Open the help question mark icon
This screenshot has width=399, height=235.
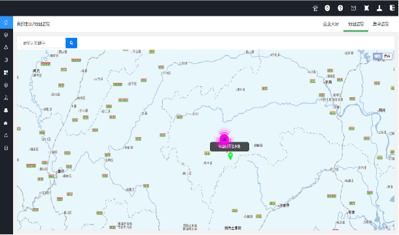point(340,8)
